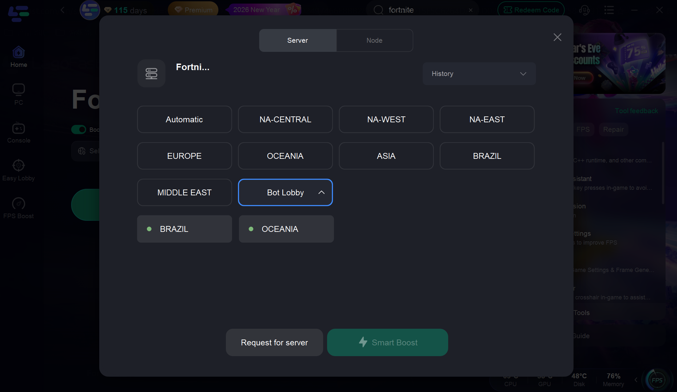Click the customer support headset icon
The width and height of the screenshot is (677, 392).
[584, 10]
